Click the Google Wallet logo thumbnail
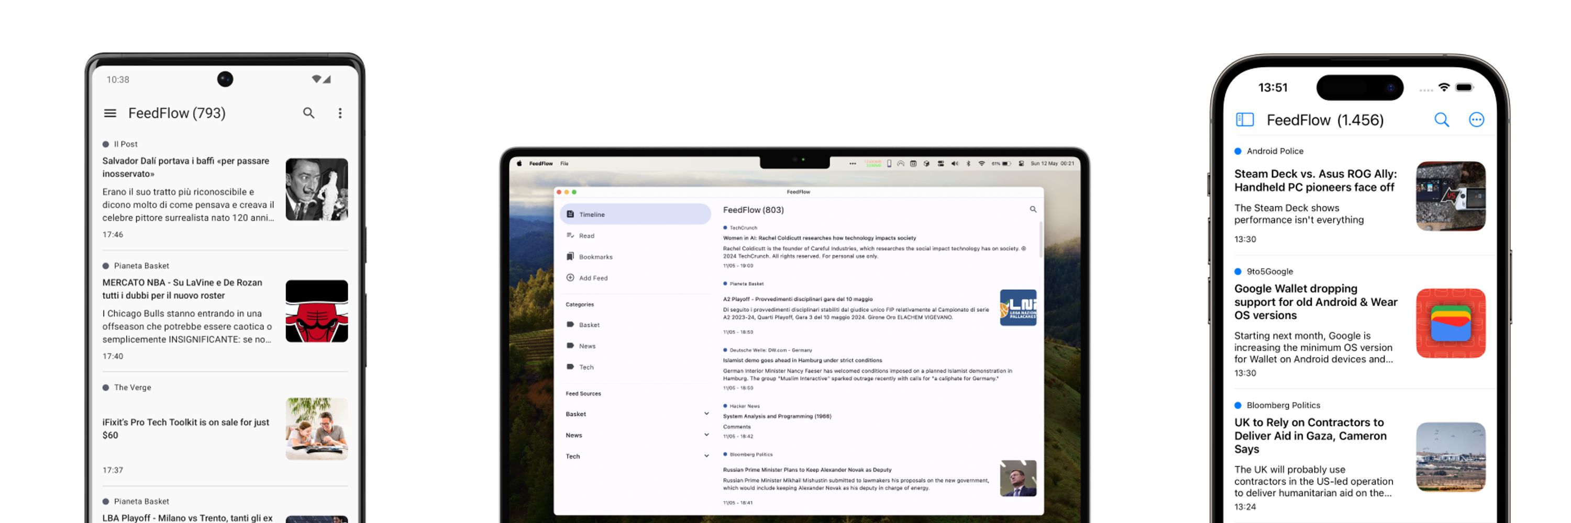Image resolution: width=1571 pixels, height=523 pixels. (x=1451, y=323)
